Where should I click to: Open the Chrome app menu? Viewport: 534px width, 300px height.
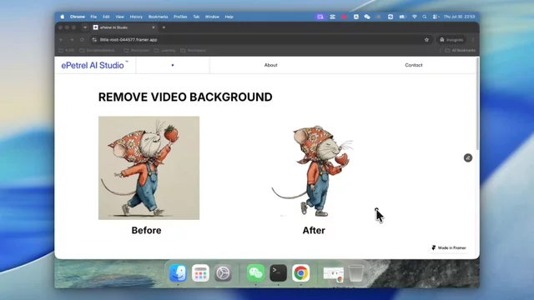pyautogui.click(x=78, y=17)
